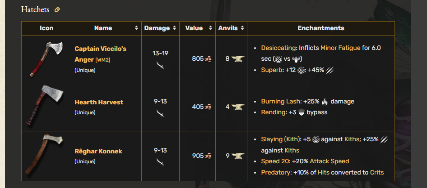The height and width of the screenshot is (188, 427).
Task: Click the slash damage icon under 13-19
Action: [160, 65]
